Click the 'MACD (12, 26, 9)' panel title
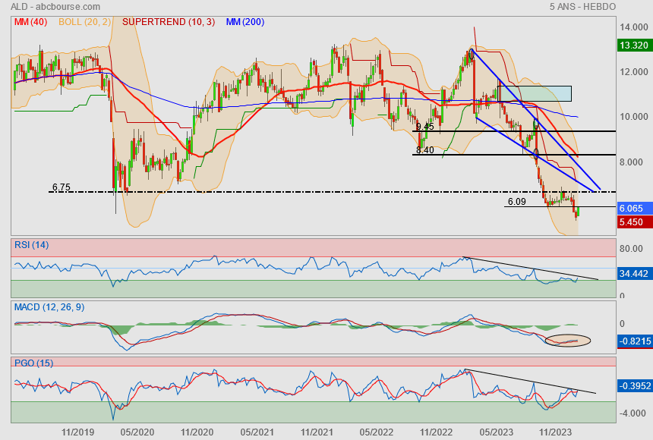This screenshot has height=440, width=653. [x=49, y=307]
